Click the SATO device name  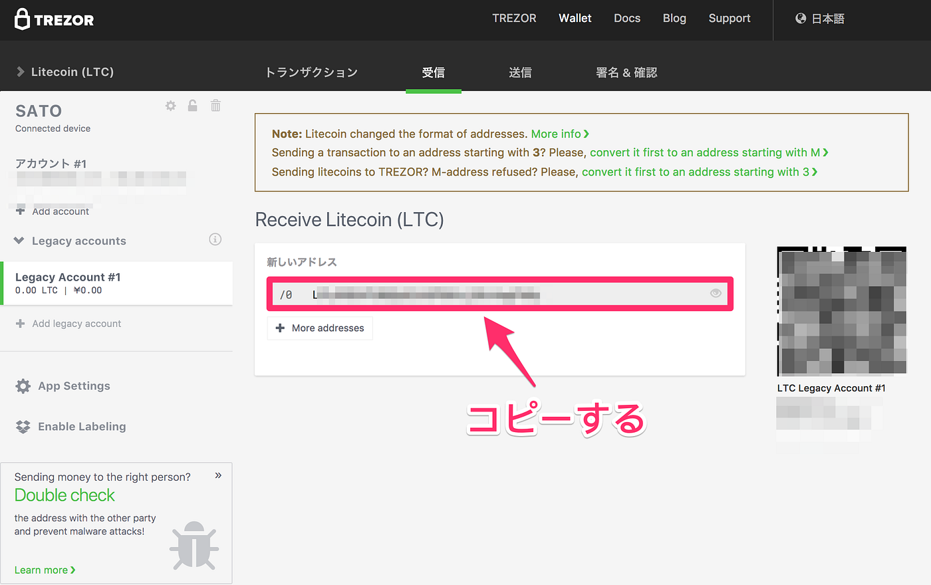click(x=39, y=111)
